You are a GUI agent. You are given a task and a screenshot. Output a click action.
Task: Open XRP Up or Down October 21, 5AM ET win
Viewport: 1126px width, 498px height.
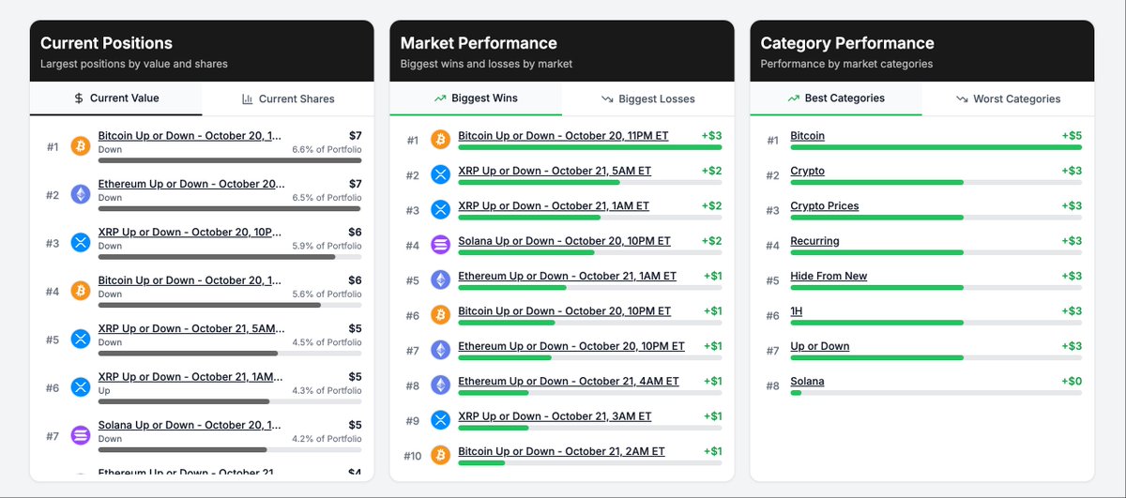coord(554,171)
